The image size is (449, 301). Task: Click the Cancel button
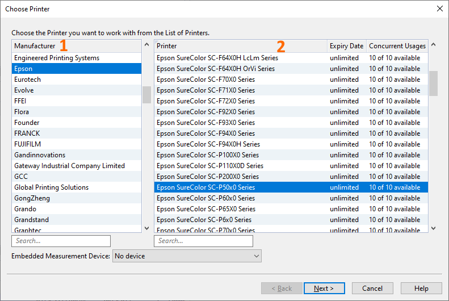coord(372,289)
